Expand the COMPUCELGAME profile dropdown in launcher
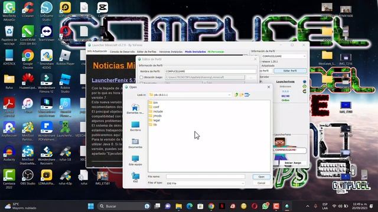This screenshot has width=378, height=212. click(304, 57)
